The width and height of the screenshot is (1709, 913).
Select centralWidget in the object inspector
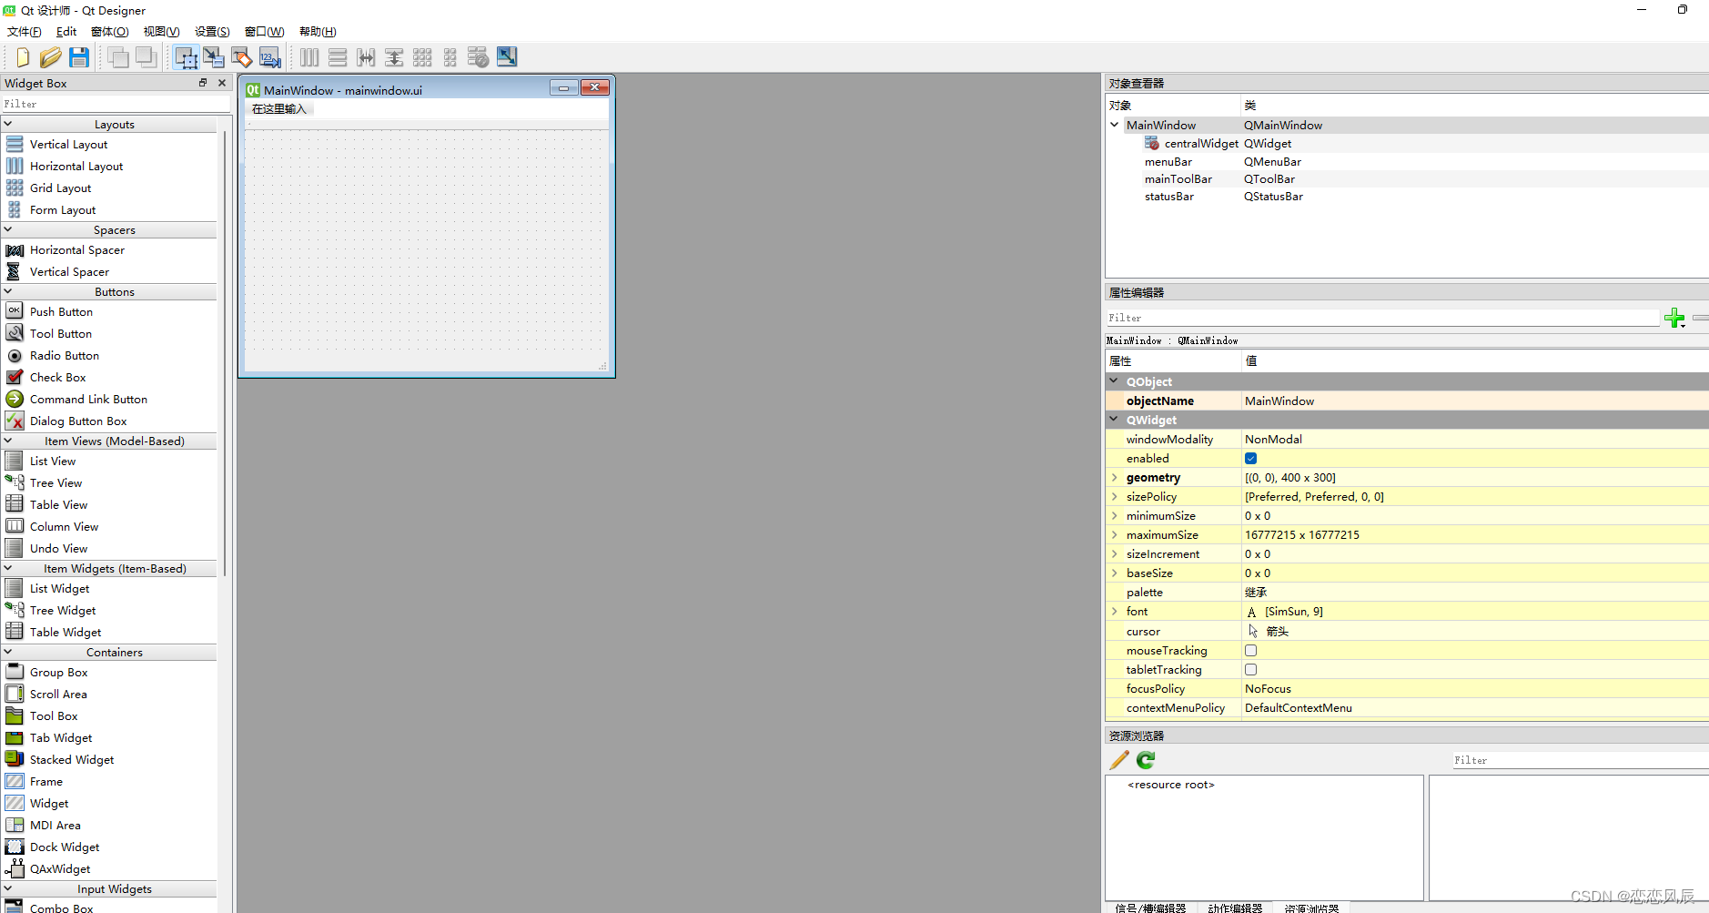point(1201,144)
